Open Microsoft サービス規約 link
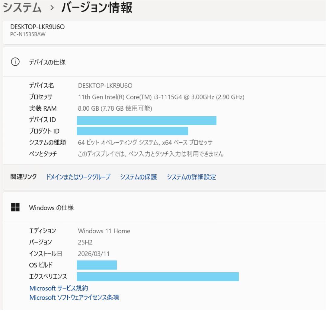The image size is (326, 316). tap(59, 288)
